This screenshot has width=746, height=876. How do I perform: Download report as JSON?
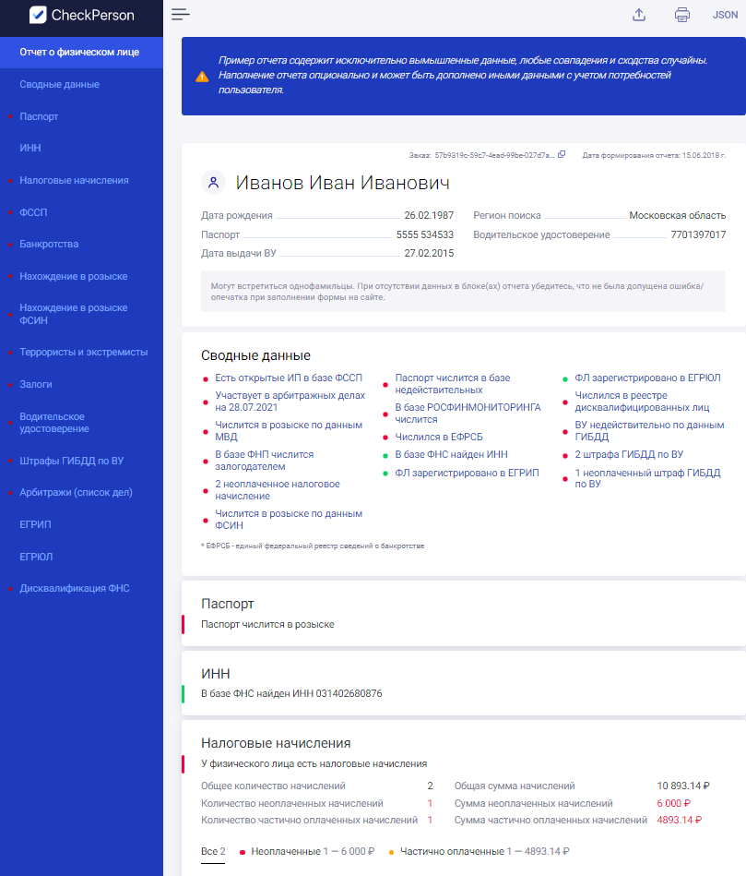725,15
